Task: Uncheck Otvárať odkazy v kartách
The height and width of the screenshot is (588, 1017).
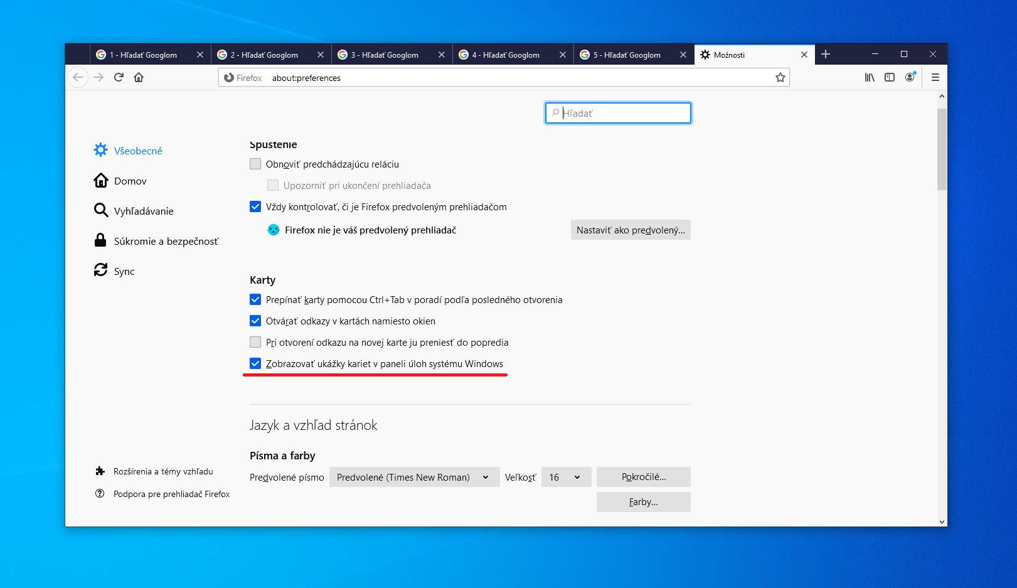Action: 255,321
